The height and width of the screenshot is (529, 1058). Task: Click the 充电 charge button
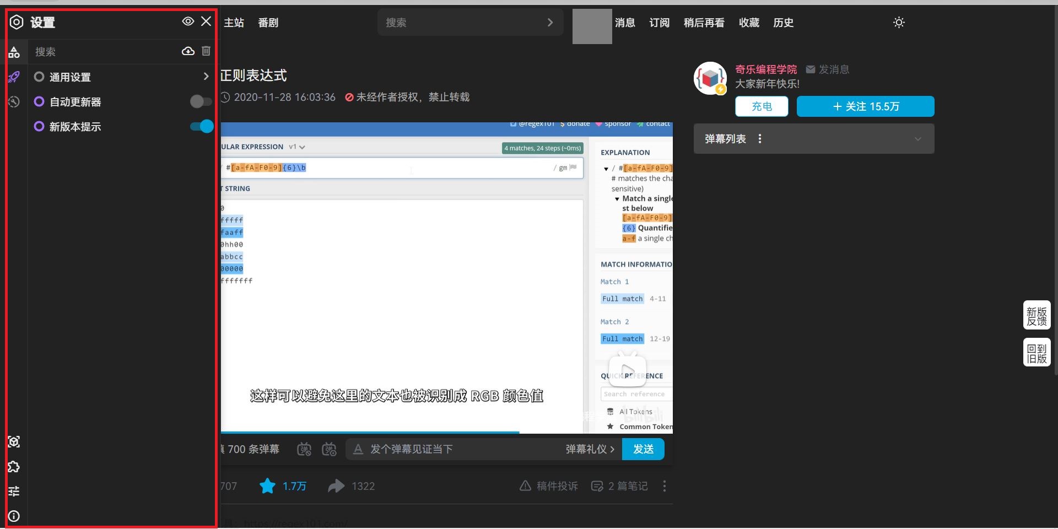point(762,106)
